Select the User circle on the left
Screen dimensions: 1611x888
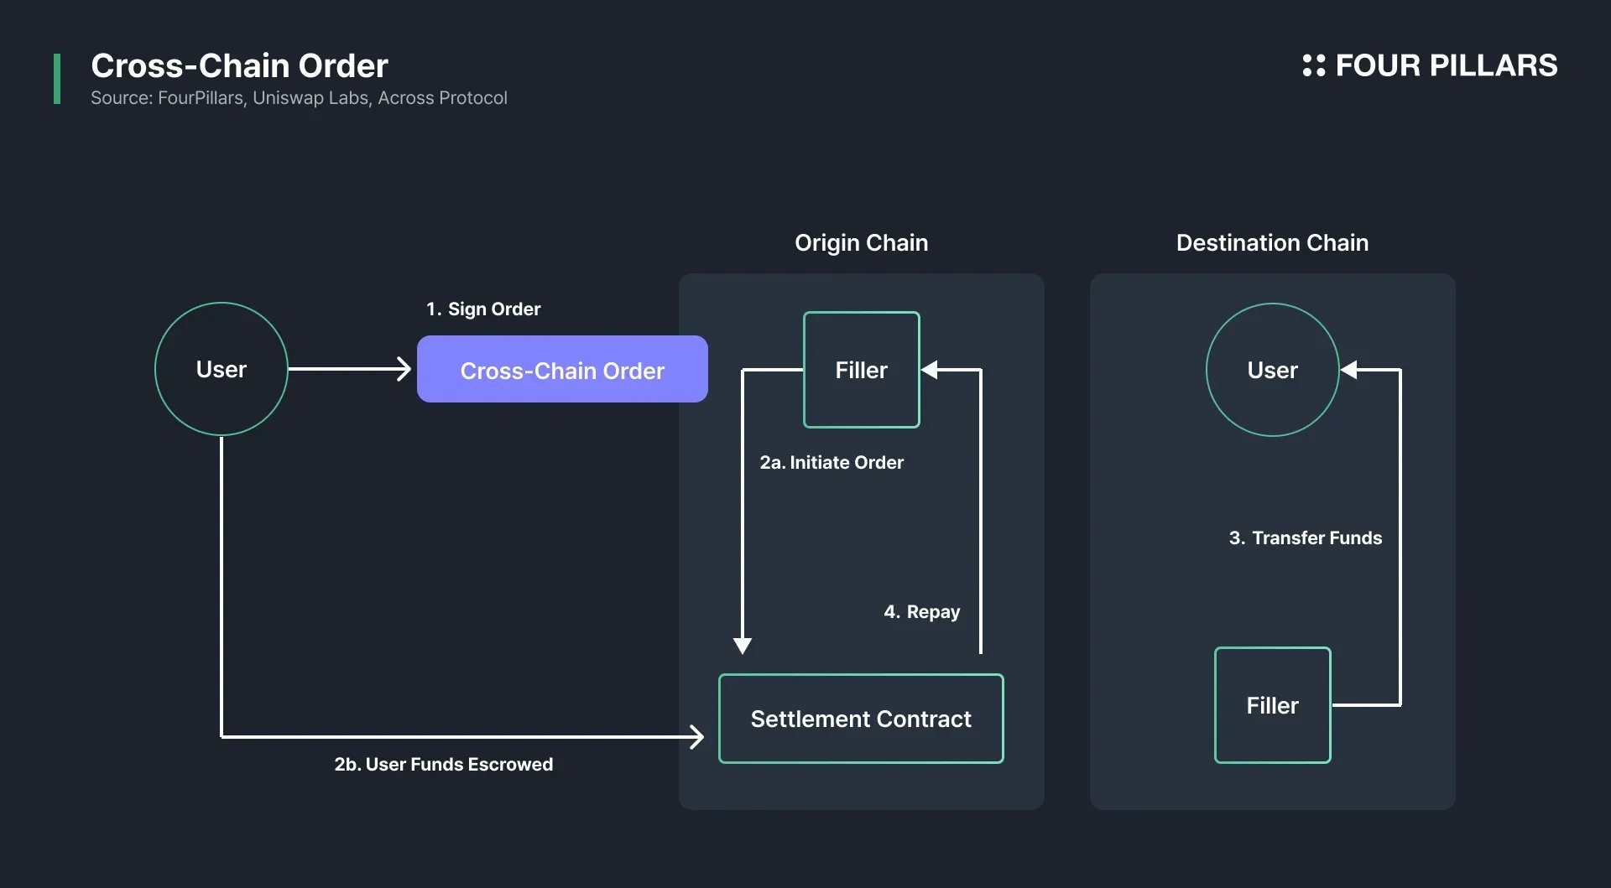pyautogui.click(x=221, y=369)
